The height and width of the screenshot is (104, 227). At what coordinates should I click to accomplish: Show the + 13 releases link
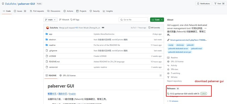173,101
